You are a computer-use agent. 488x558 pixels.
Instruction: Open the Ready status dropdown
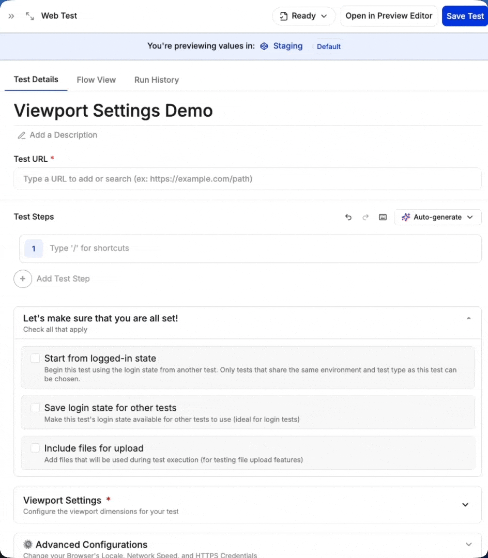[x=303, y=16]
